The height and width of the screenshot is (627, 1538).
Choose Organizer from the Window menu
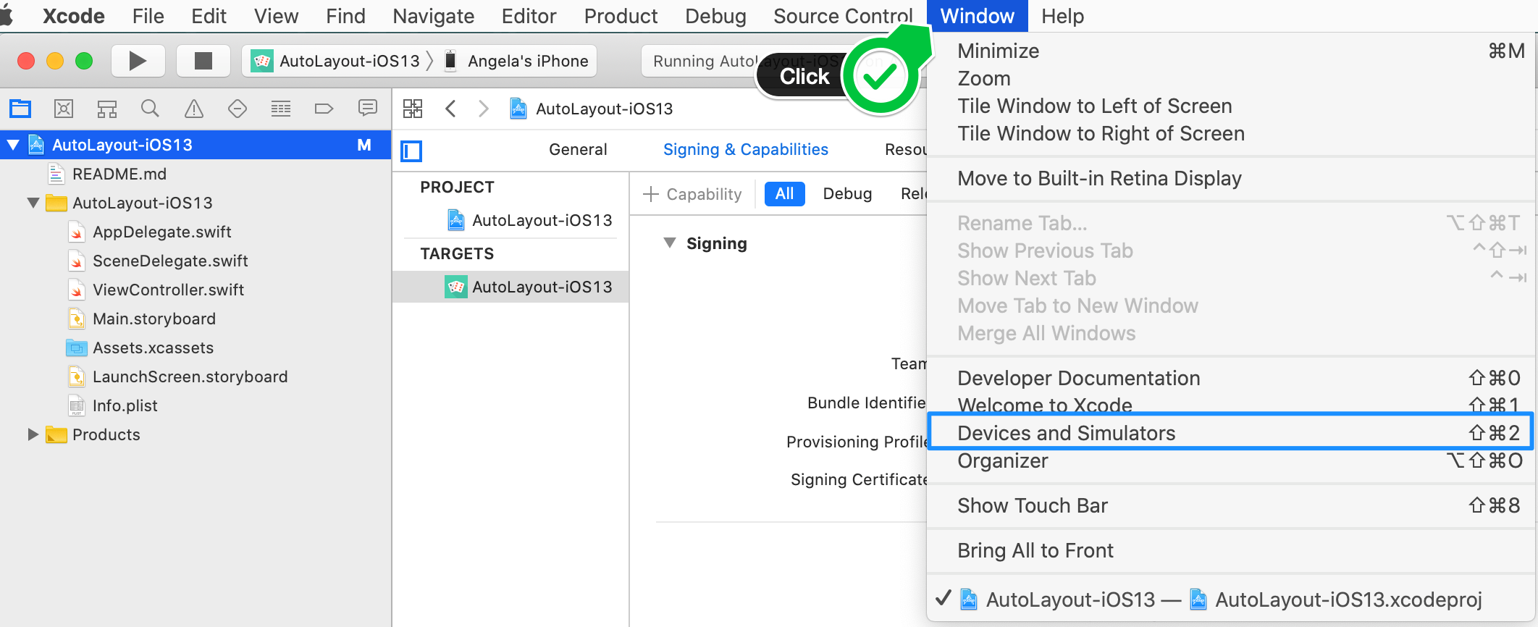[1231, 460]
